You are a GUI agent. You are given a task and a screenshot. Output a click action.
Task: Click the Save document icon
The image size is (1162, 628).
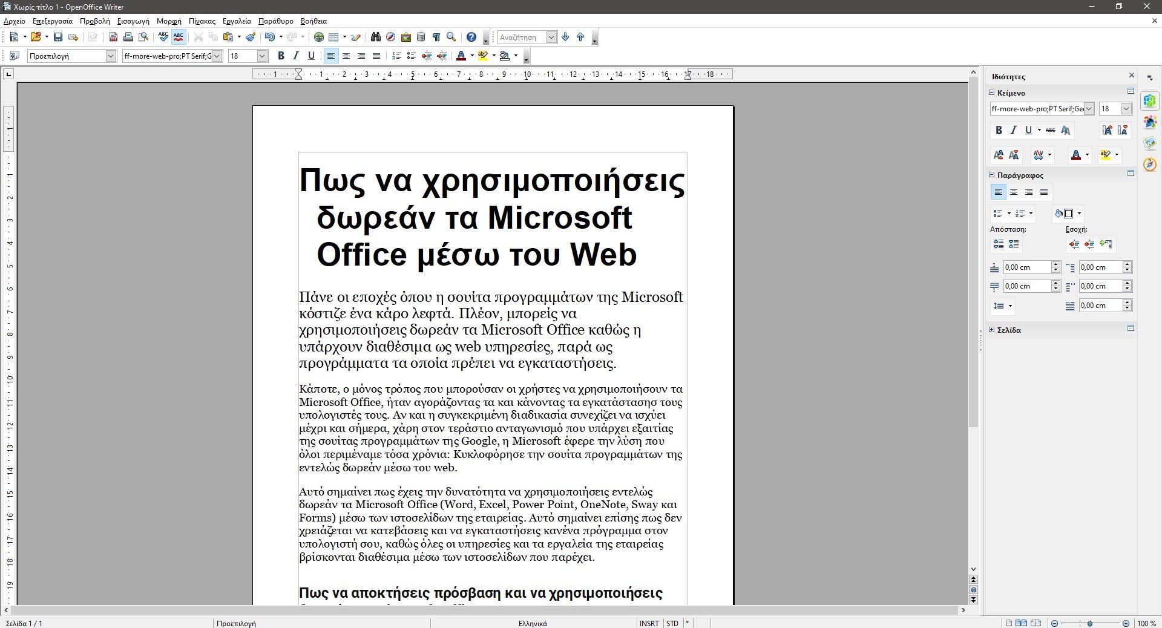click(58, 38)
